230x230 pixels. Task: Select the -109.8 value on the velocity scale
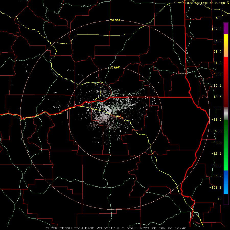(215, 188)
